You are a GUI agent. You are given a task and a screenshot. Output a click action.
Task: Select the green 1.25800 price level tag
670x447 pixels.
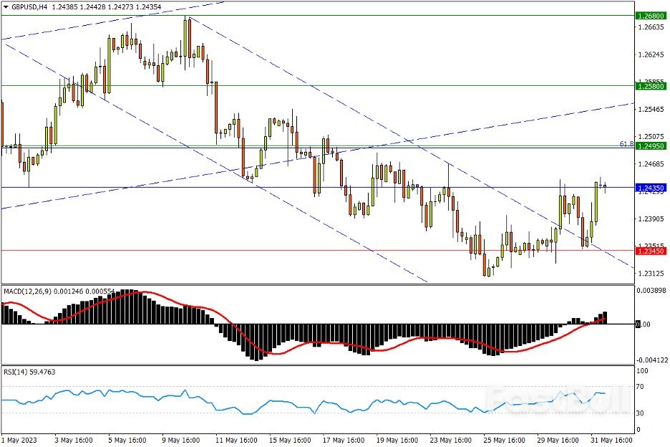[x=651, y=85]
